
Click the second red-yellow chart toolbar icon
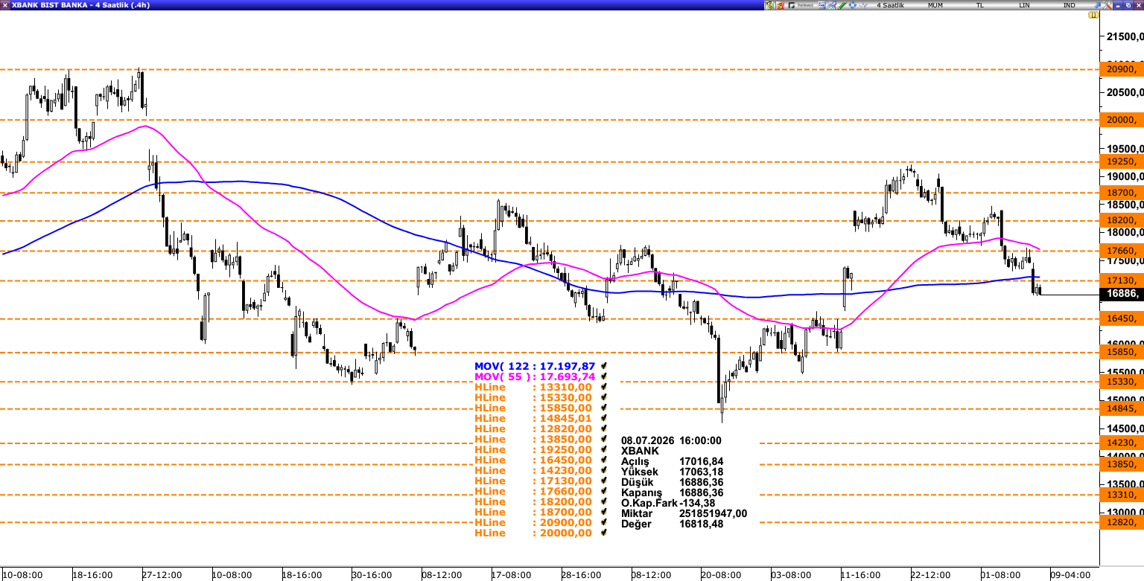click(x=780, y=5)
